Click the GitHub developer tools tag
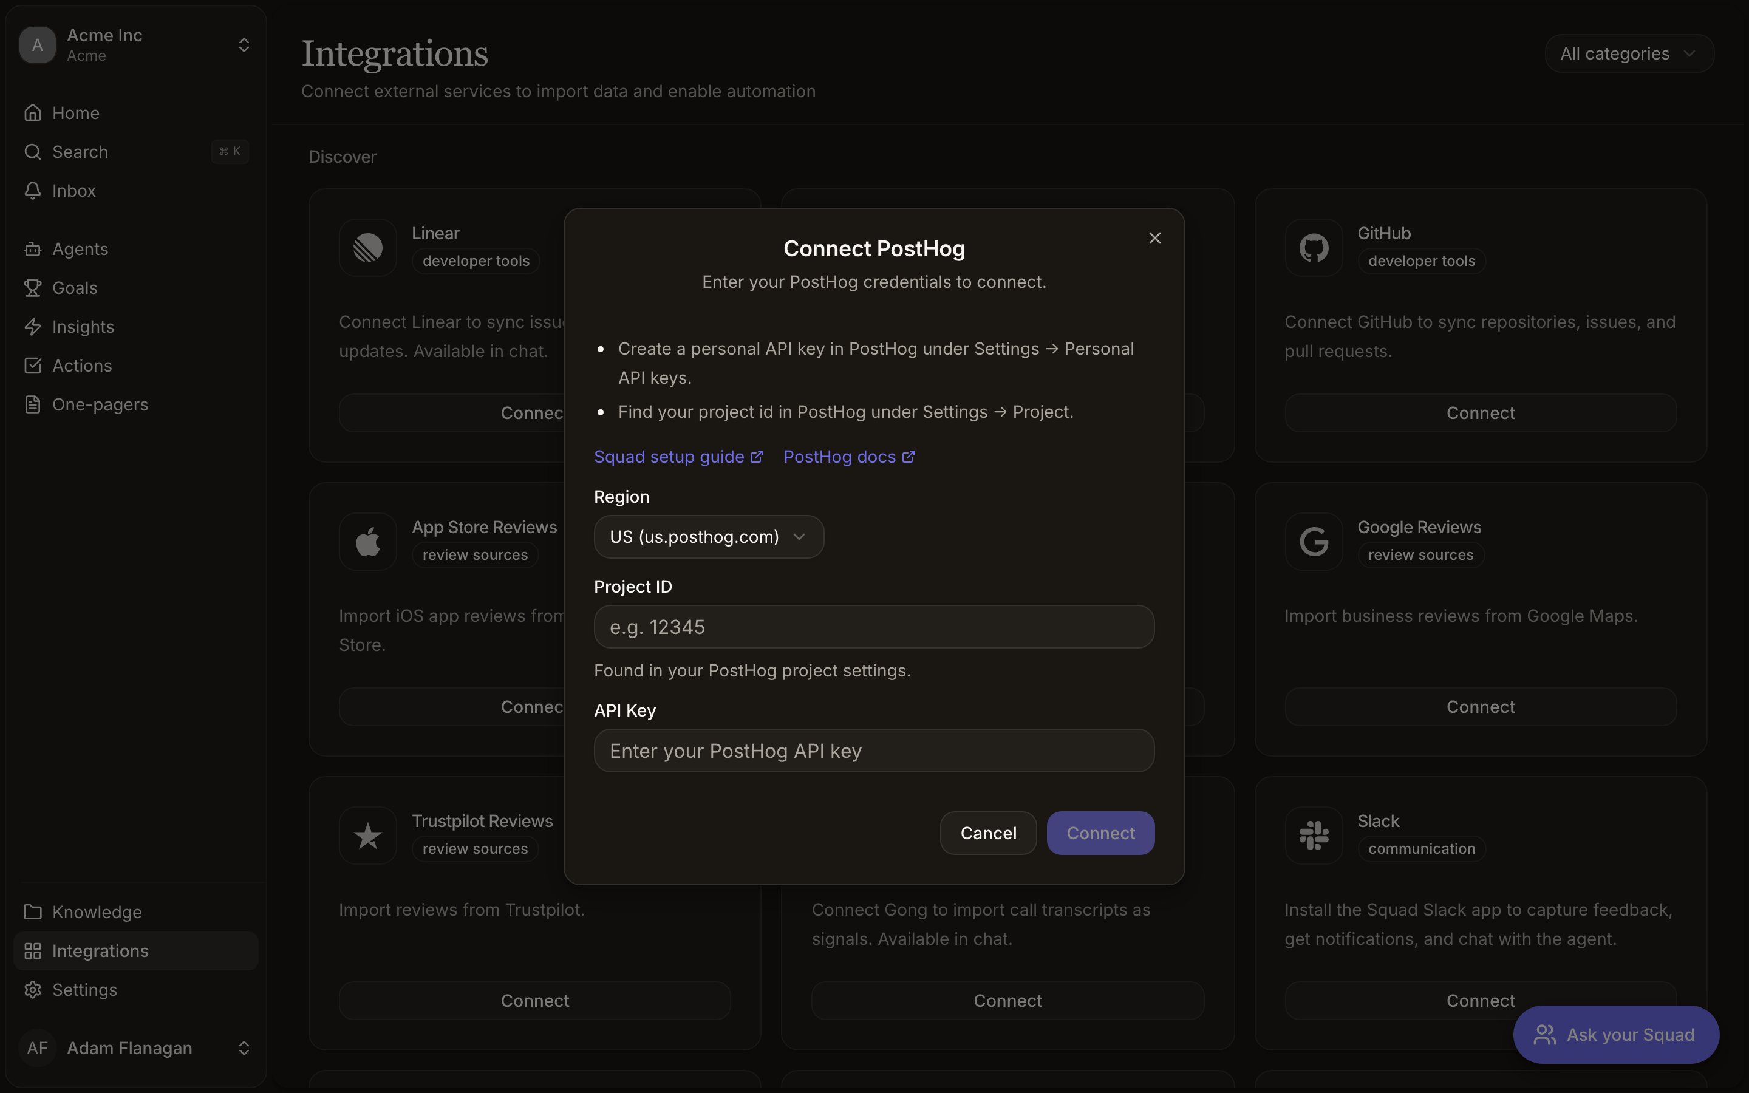Screen dimensions: 1749x1093 coord(1421,261)
